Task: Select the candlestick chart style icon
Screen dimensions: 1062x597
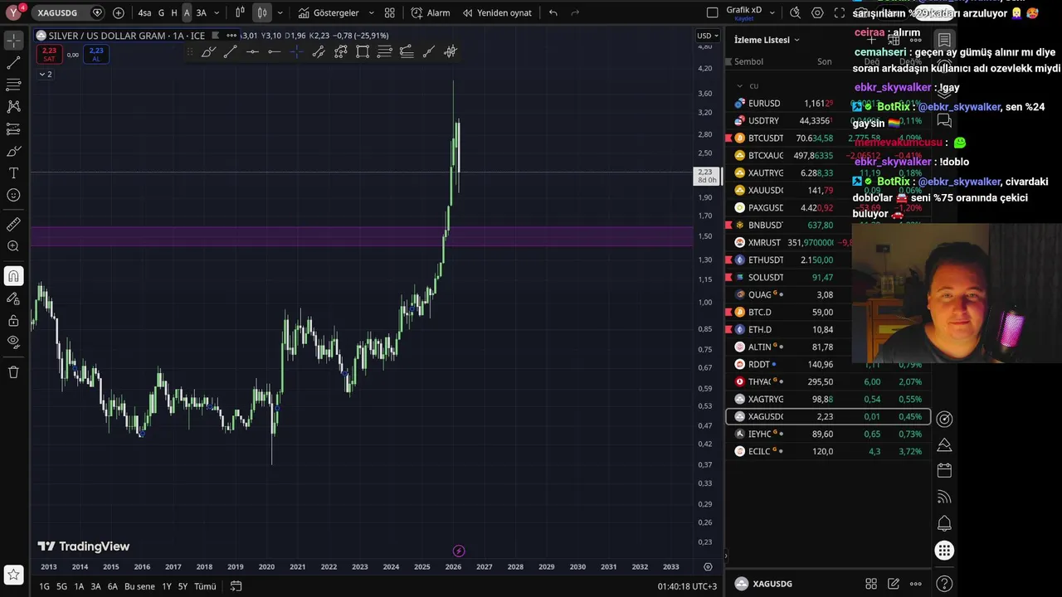Action: [x=262, y=12]
